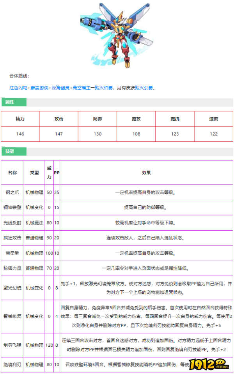The image size is (234, 374).
Task: Click the 制导飞弹 effect description
Action: [x=146, y=345]
